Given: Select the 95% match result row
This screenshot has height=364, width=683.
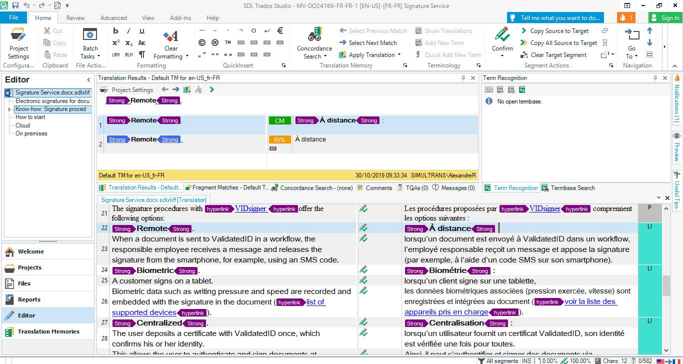Looking at the screenshot, I should 287,143.
